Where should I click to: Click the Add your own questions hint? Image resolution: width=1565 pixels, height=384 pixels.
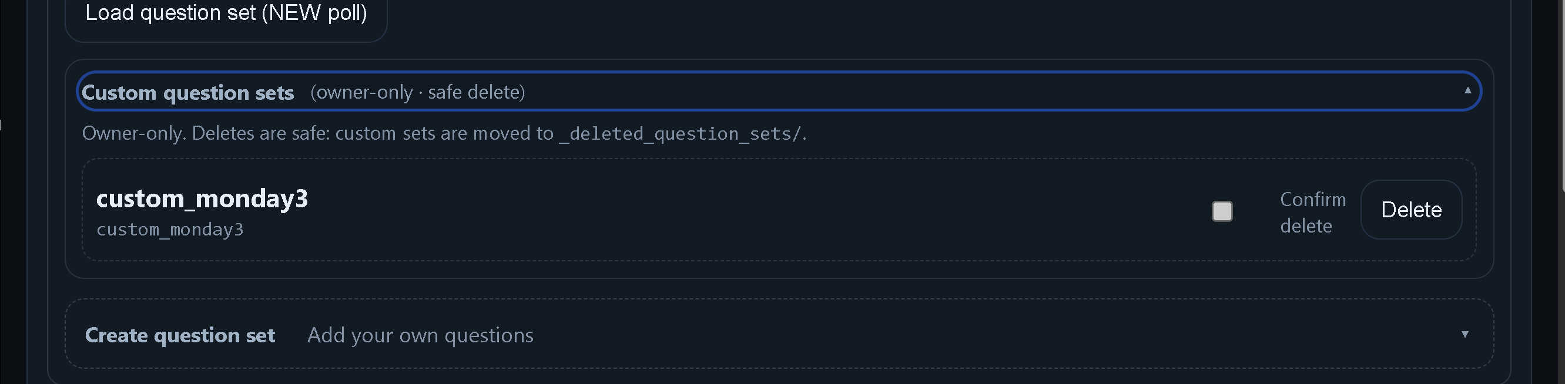[x=420, y=335]
